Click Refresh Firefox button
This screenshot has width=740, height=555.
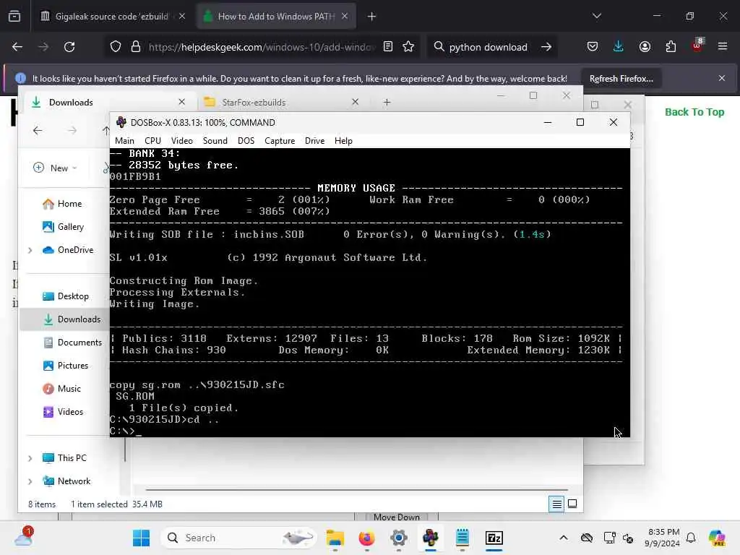621,79
